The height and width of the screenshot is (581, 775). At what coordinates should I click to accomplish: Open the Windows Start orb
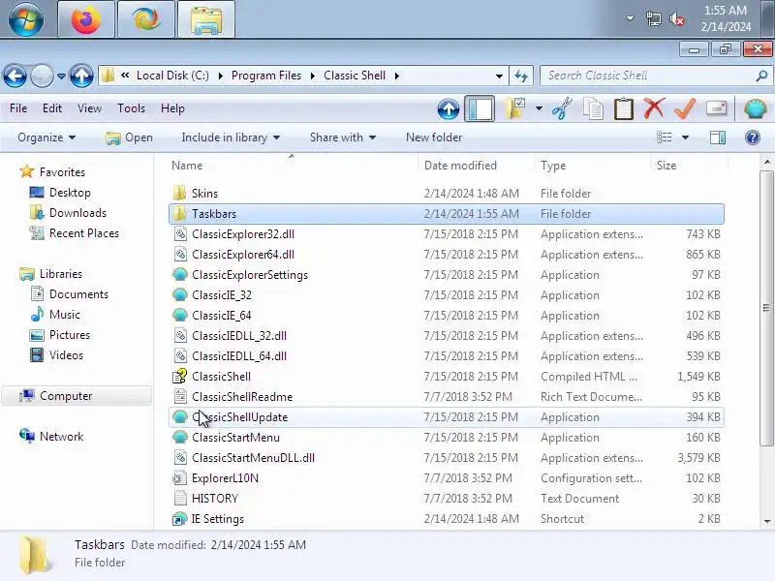26,18
